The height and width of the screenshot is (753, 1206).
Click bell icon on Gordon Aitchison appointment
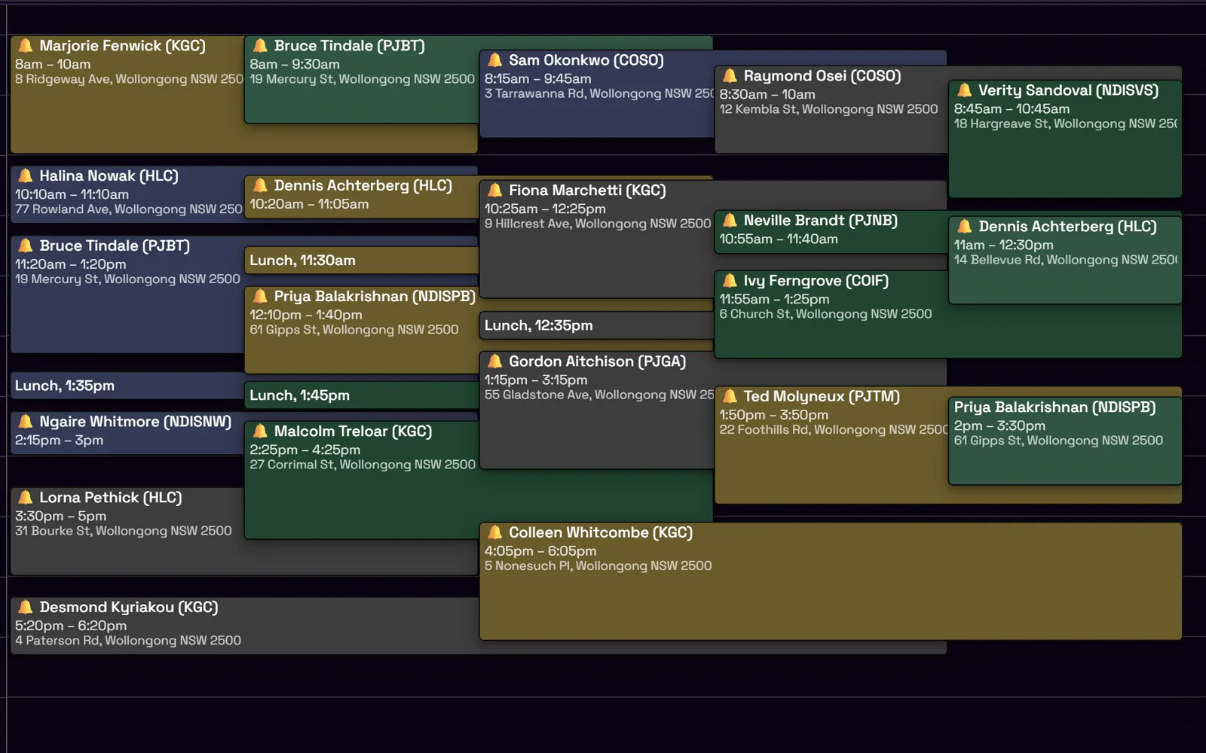point(495,361)
